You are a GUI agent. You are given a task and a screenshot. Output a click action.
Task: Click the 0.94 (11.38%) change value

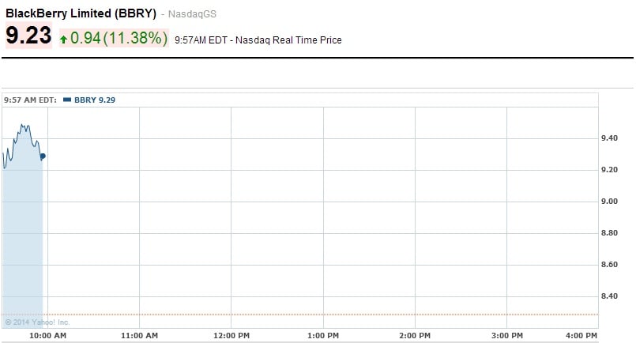(119, 38)
